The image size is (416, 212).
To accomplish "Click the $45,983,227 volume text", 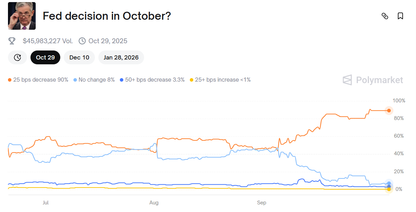I will [48, 40].
